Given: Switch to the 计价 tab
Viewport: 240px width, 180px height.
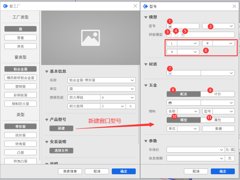Looking at the screenshot, I should pyautogui.click(x=217, y=94).
